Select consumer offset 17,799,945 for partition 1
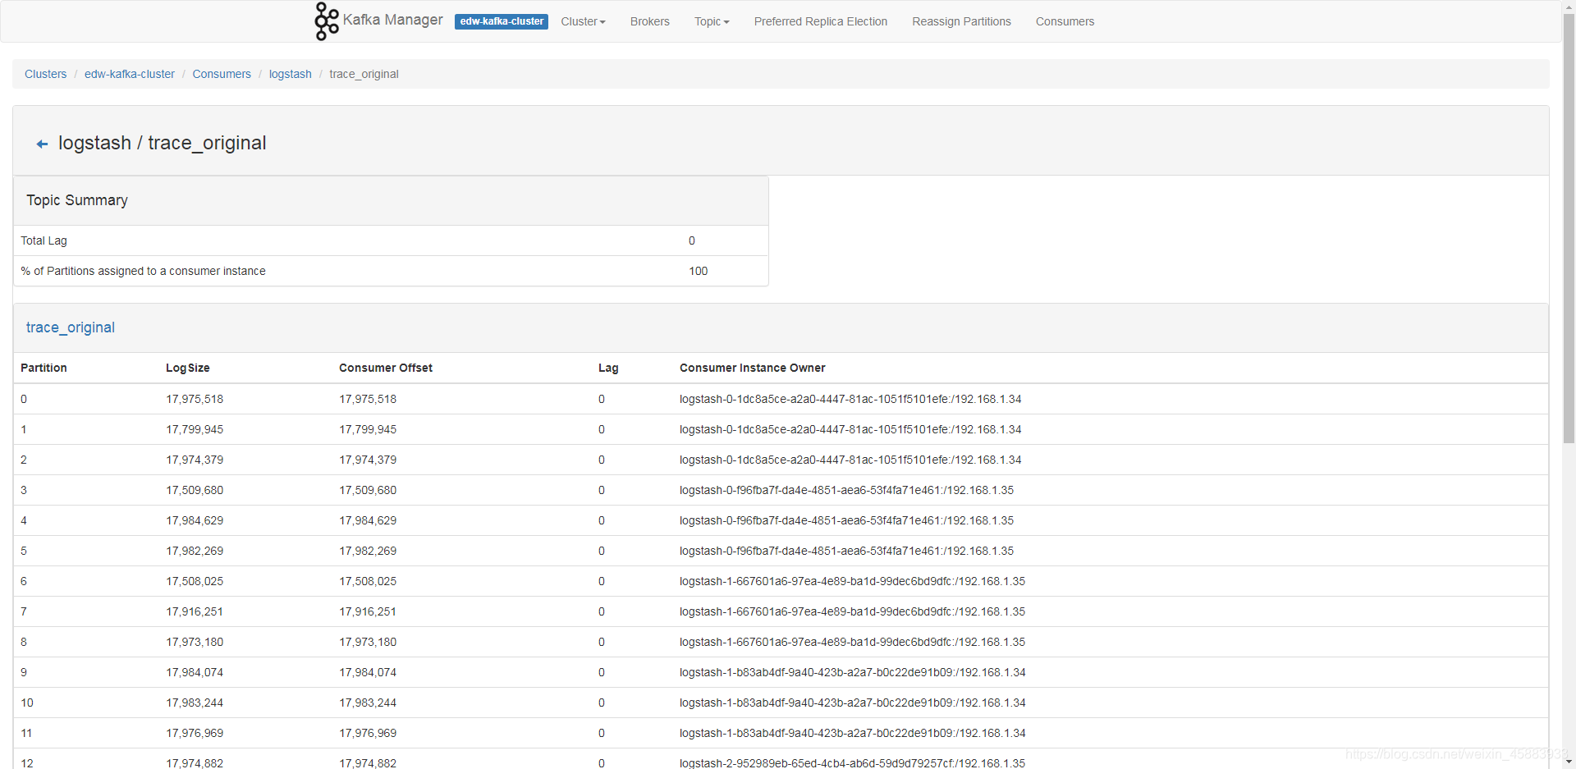1576x769 pixels. [x=368, y=429]
